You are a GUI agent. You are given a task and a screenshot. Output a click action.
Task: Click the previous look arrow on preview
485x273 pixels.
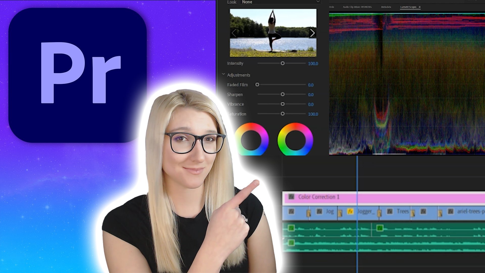click(x=234, y=33)
